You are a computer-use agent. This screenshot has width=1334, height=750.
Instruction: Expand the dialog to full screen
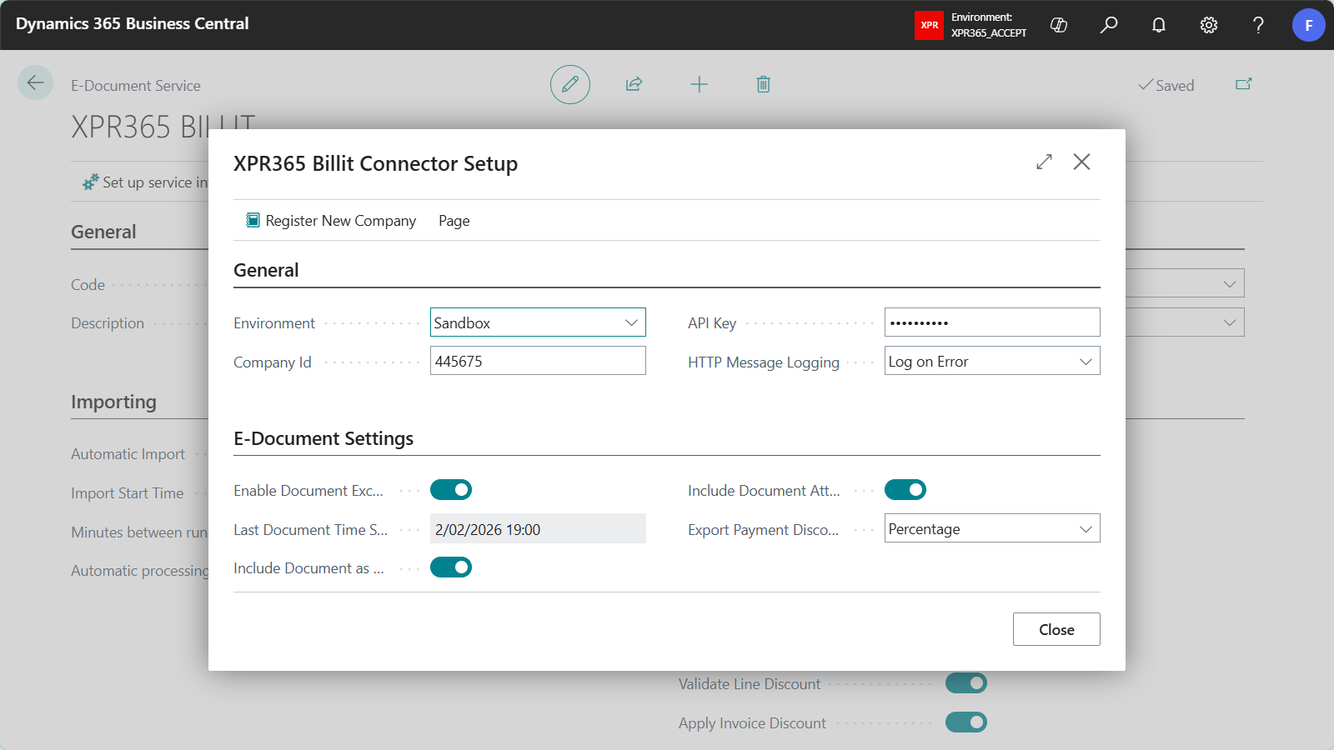point(1044,162)
